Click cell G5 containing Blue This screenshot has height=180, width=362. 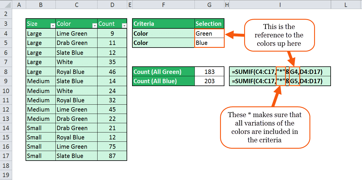point(209,43)
